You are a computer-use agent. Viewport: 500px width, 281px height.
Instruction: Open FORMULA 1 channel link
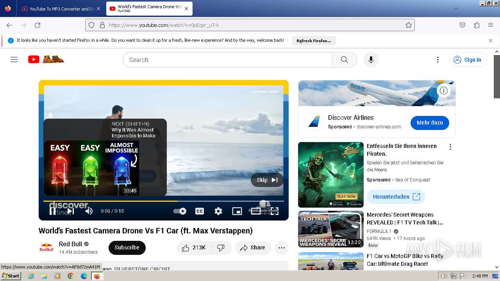point(379,231)
